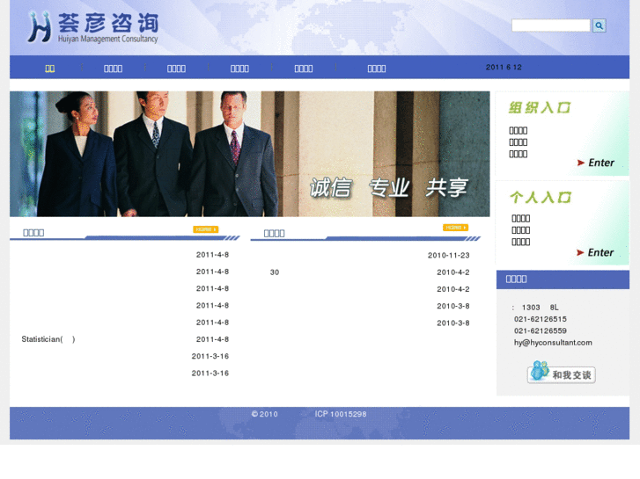This screenshot has height=479, width=640.
Task: Click the search magnifier button
Action: pyautogui.click(x=600, y=25)
